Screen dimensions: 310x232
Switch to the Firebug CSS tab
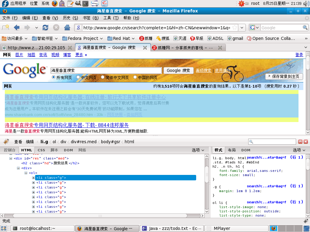(x=41, y=150)
